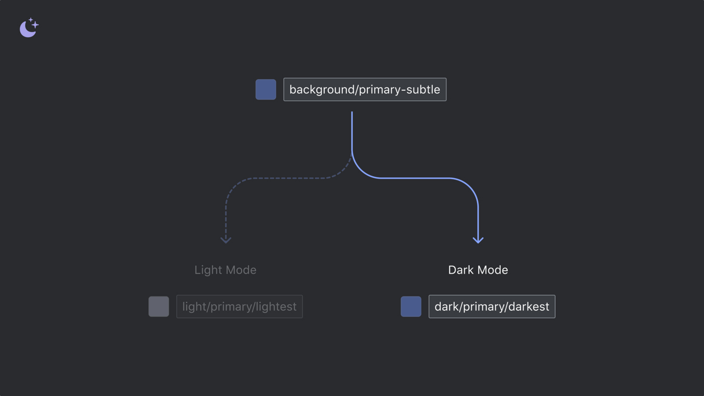This screenshot has width=704, height=396.
Task: Click the dashed horizontal connector line
Action: (x=289, y=178)
